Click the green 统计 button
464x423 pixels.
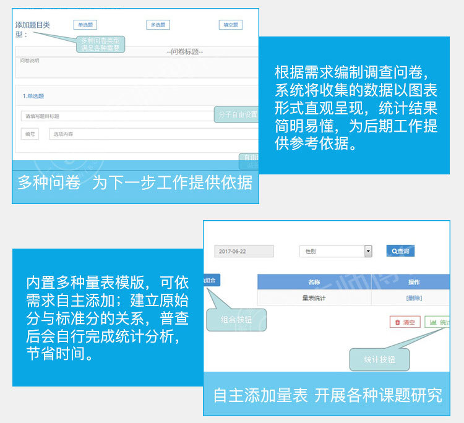pyautogui.click(x=437, y=322)
